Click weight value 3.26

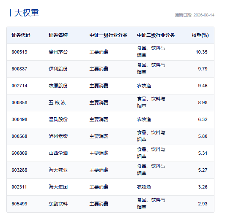203,187
